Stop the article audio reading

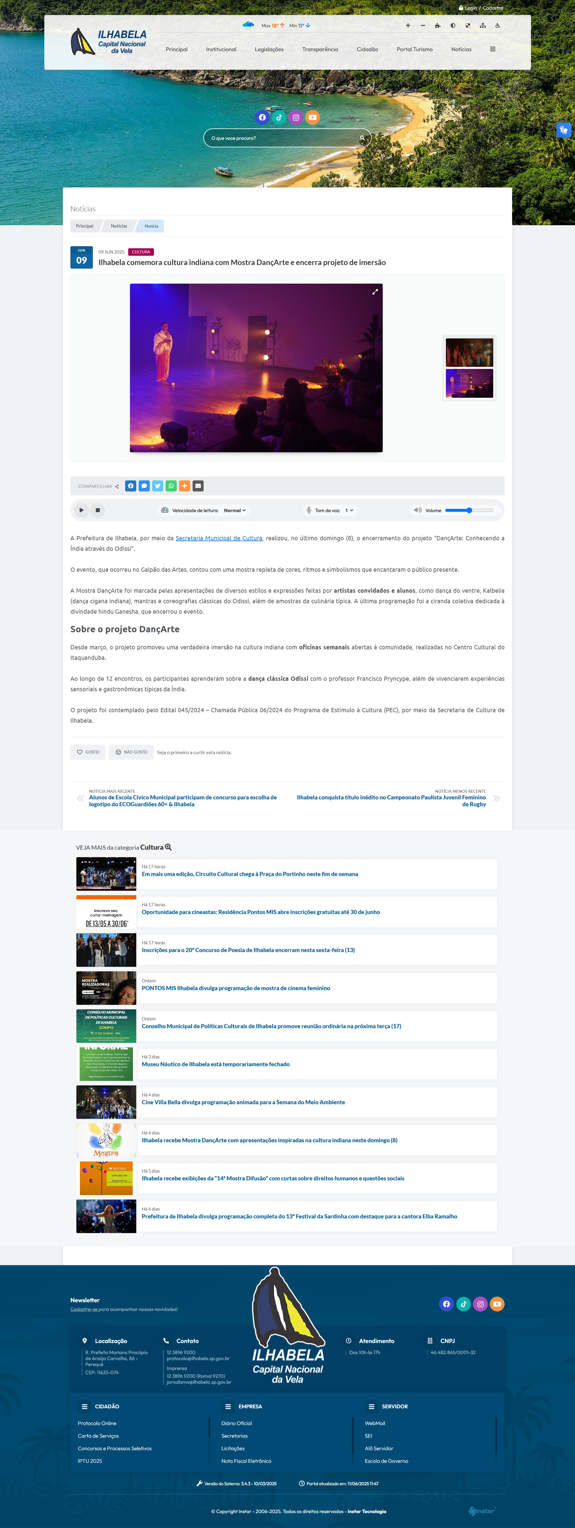98,510
